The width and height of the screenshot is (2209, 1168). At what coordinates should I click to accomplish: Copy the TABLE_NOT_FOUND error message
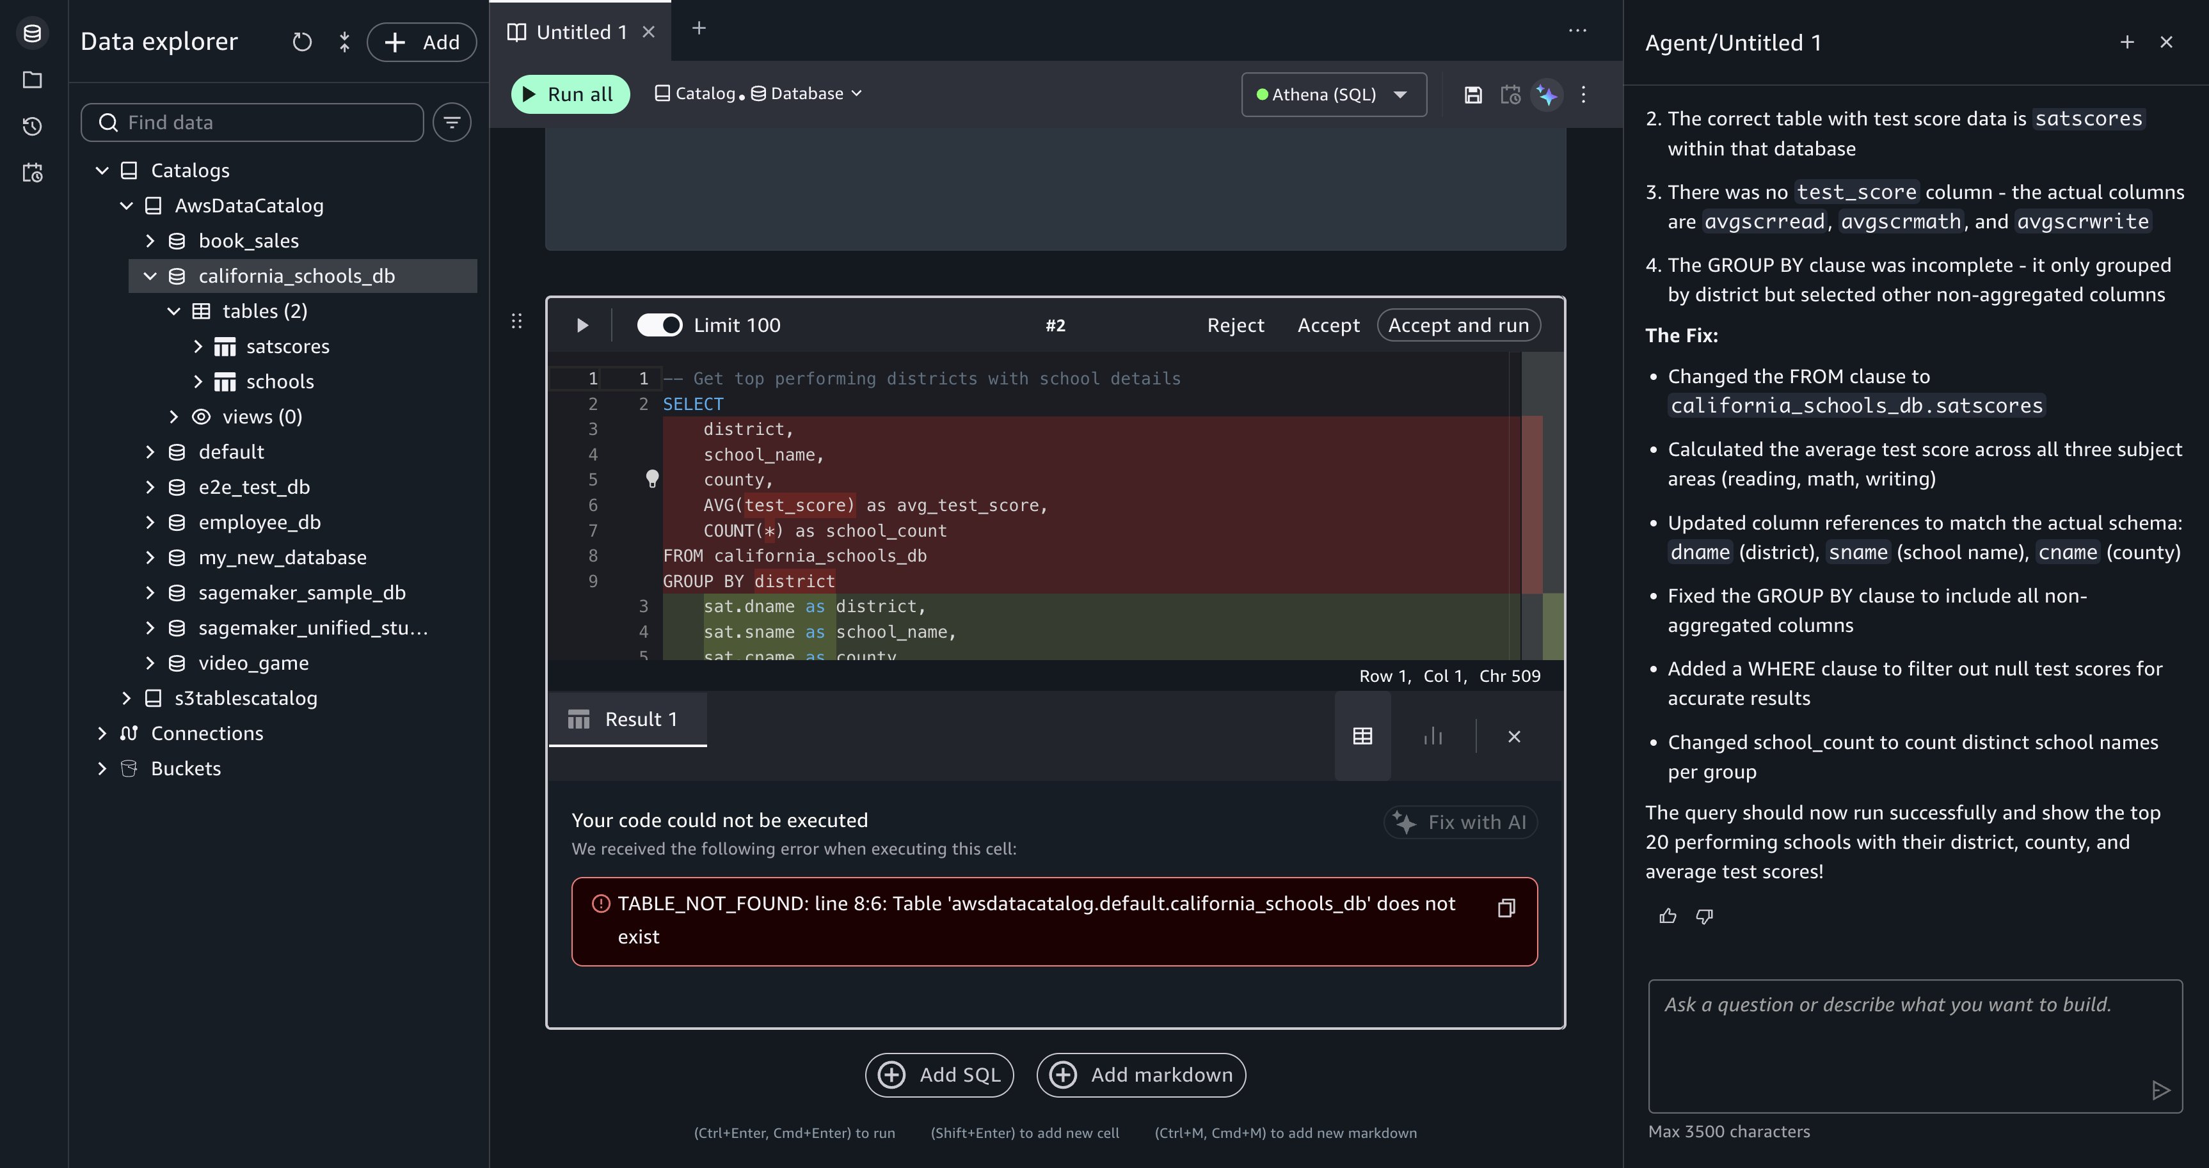pos(1506,908)
